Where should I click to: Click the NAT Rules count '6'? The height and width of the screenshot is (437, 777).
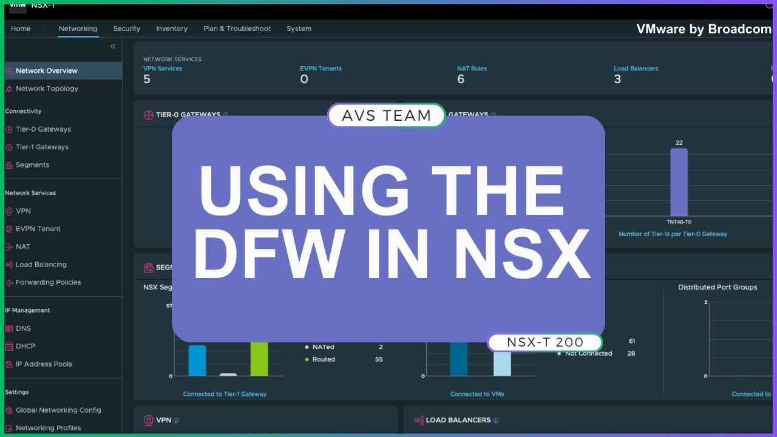tap(461, 80)
